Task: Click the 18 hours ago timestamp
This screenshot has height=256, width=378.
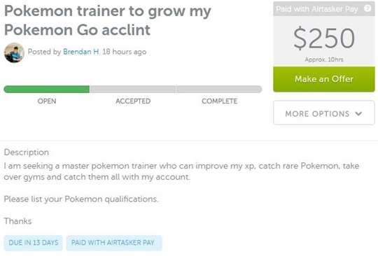Action: (125, 52)
